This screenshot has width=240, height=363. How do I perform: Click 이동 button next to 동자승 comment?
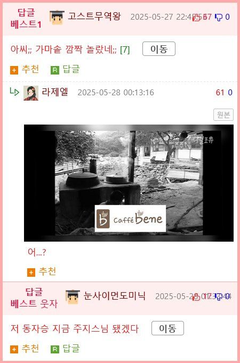pyautogui.click(x=167, y=328)
